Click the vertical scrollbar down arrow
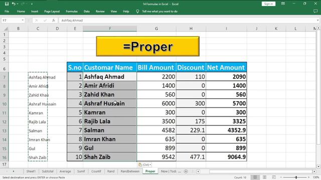321x180 pixels. click(318, 166)
